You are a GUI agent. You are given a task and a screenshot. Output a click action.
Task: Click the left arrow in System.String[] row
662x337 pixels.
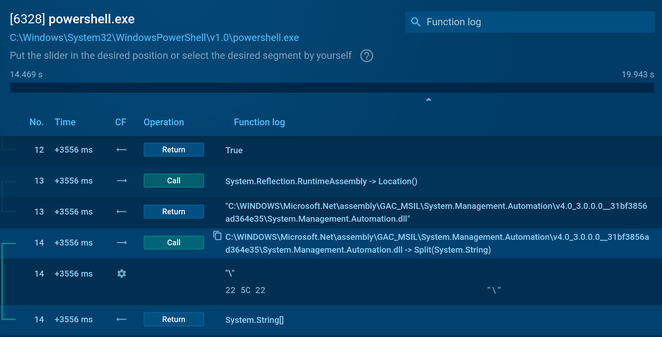[x=121, y=319]
